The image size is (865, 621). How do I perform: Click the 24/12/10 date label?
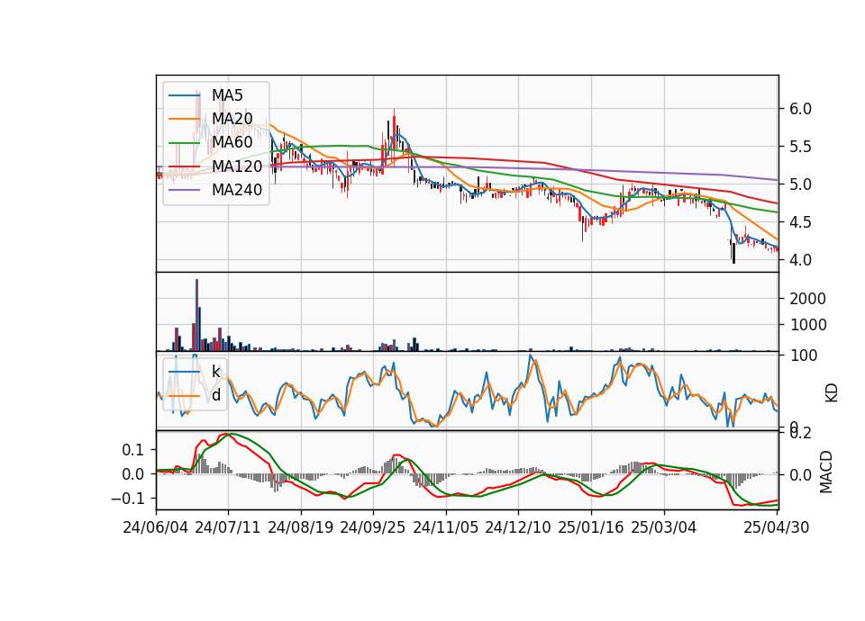click(518, 527)
